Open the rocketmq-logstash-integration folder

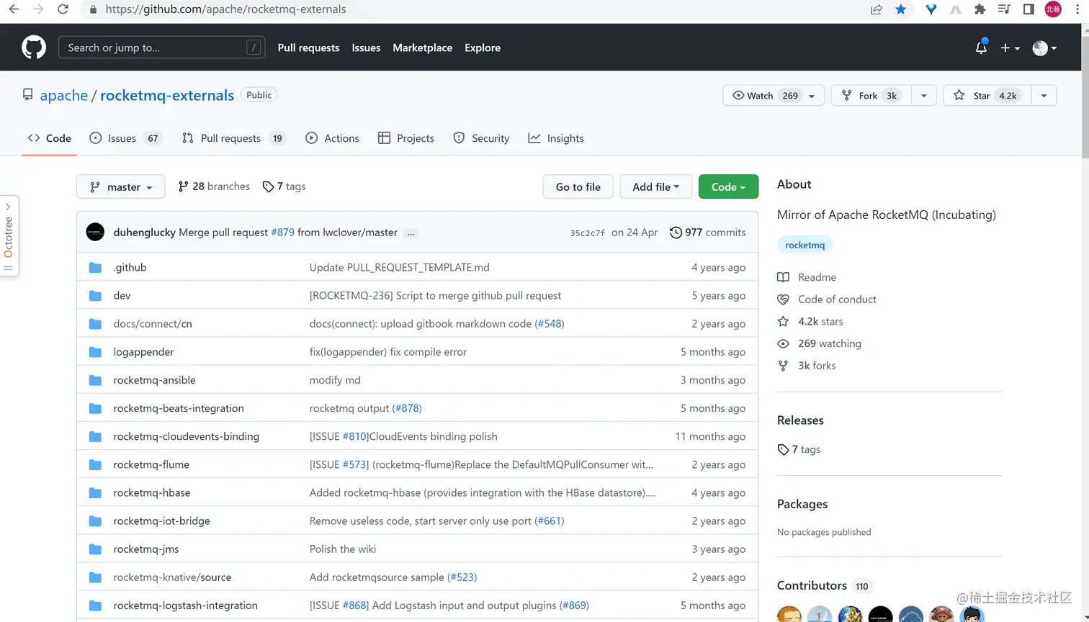coord(185,605)
